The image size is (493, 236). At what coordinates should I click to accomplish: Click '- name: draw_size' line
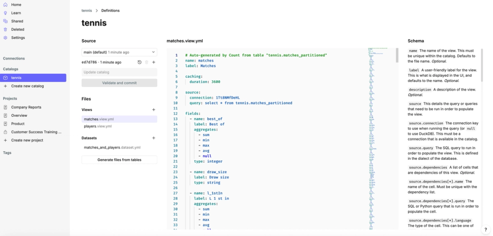208,172
